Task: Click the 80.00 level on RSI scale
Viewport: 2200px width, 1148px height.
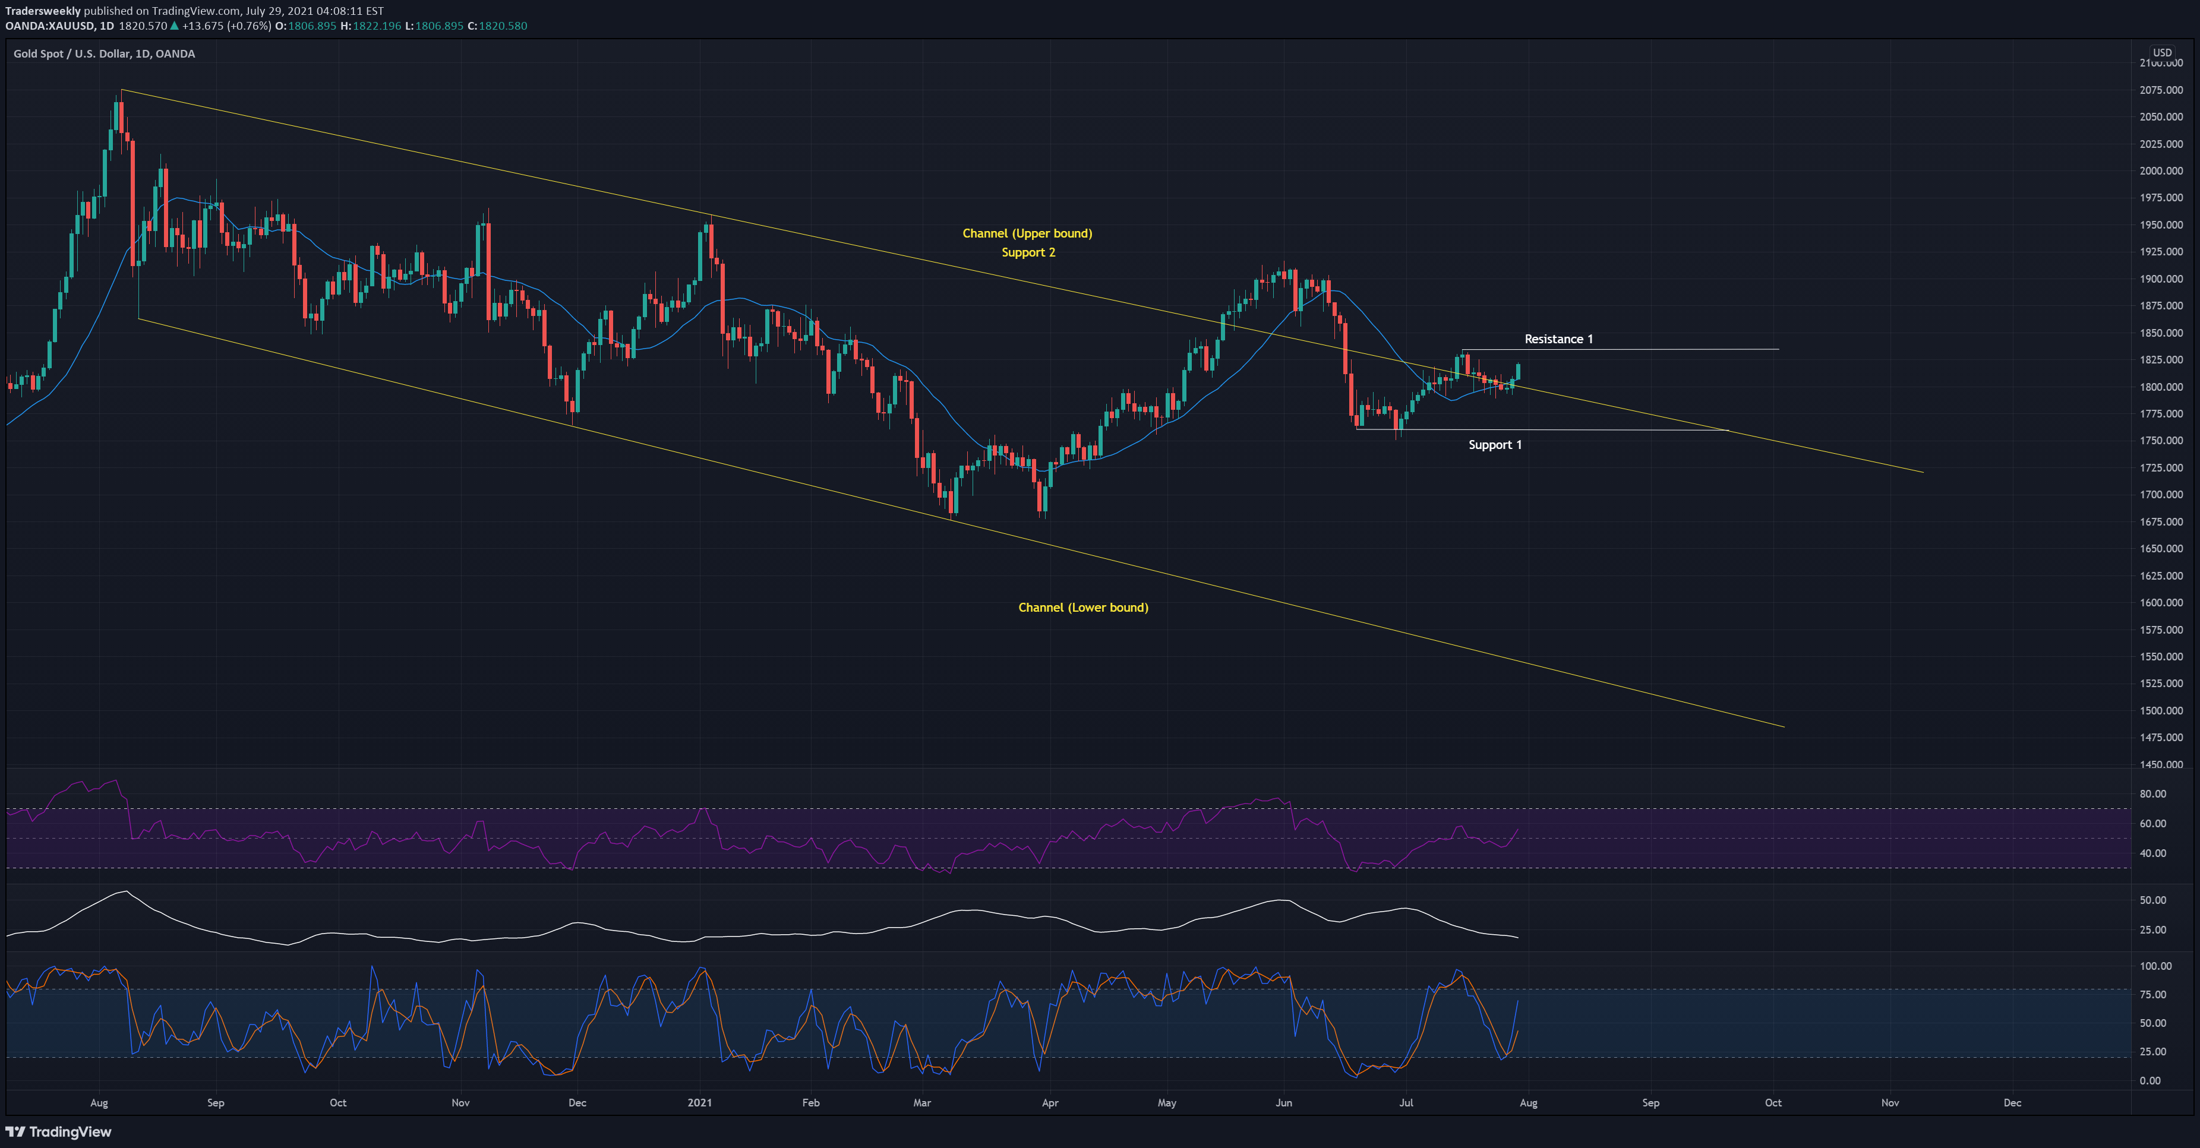Action: point(2152,794)
